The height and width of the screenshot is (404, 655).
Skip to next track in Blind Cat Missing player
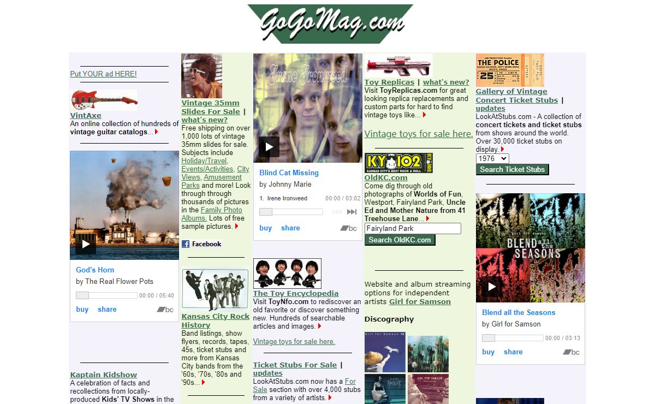tap(352, 212)
